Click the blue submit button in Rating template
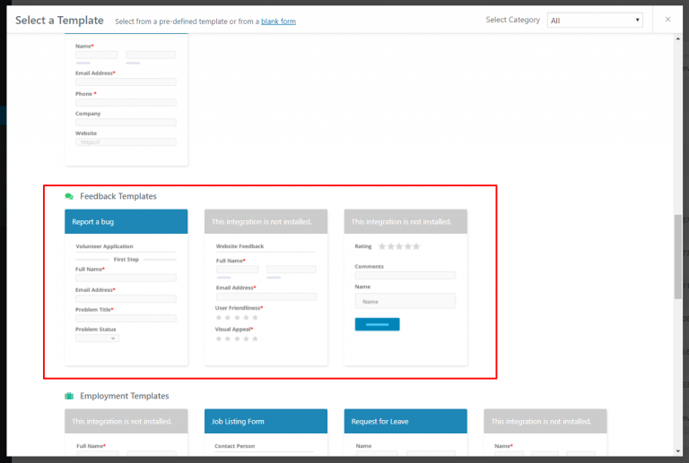This screenshot has width=689, height=463. 377,324
